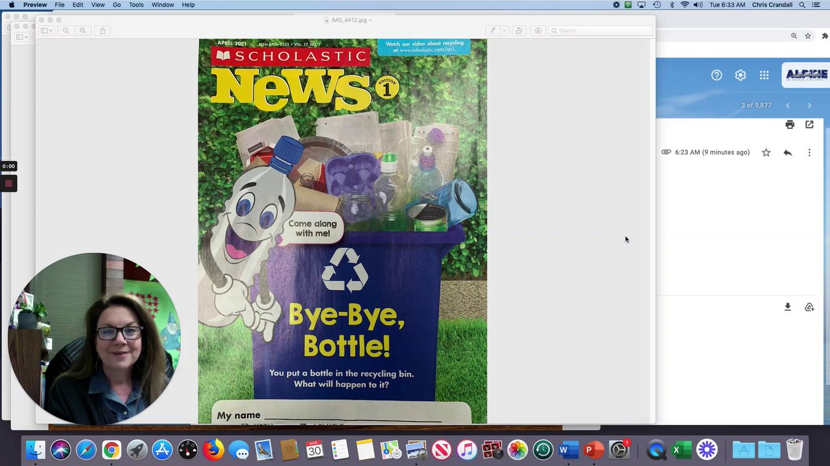Screen dimensions: 830x466
Task: Open Safari from the dock
Action: [x=86, y=449]
